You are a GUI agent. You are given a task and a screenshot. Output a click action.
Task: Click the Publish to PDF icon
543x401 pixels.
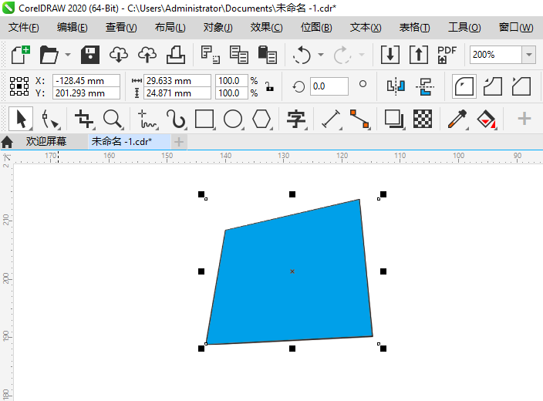click(447, 55)
